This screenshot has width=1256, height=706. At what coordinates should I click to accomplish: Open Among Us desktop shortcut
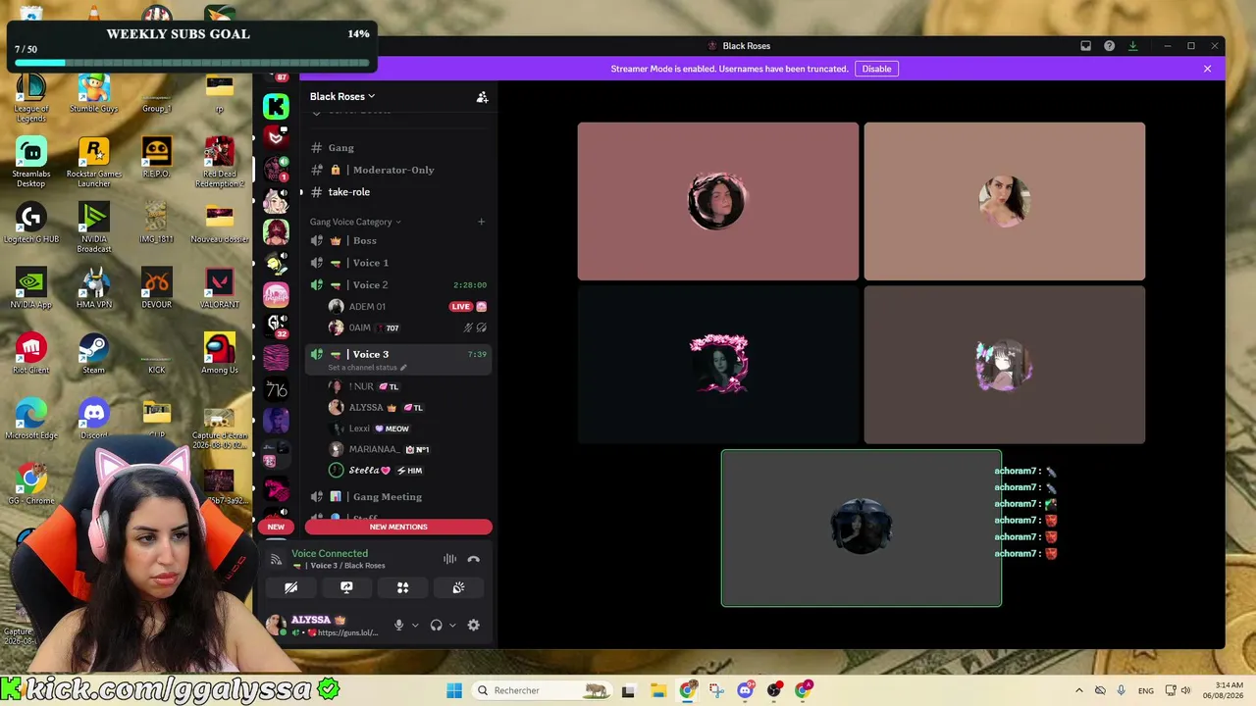pos(220,354)
